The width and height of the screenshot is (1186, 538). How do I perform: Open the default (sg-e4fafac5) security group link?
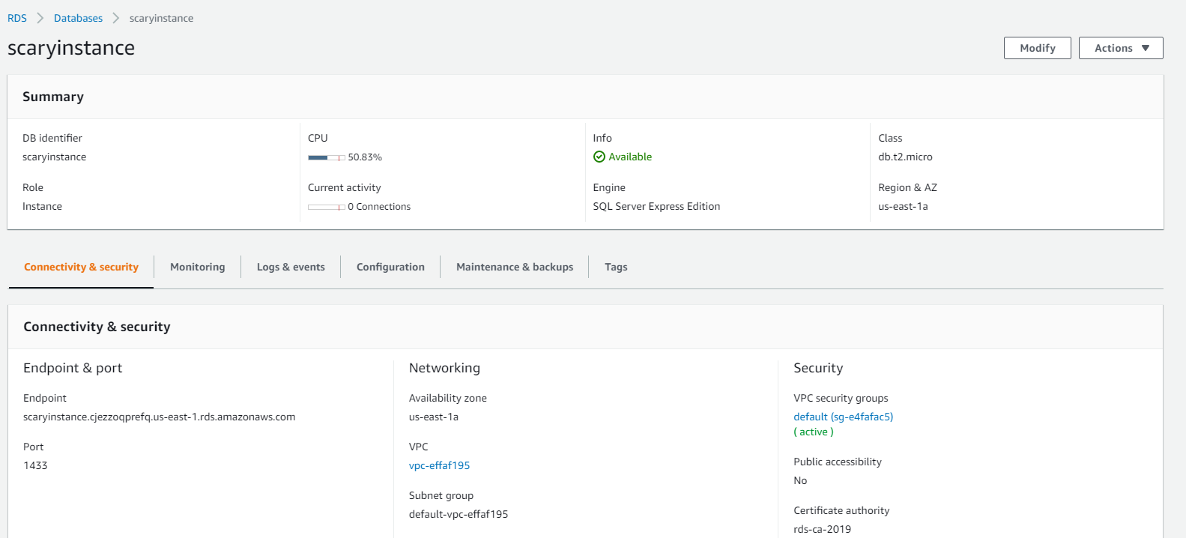point(844,417)
